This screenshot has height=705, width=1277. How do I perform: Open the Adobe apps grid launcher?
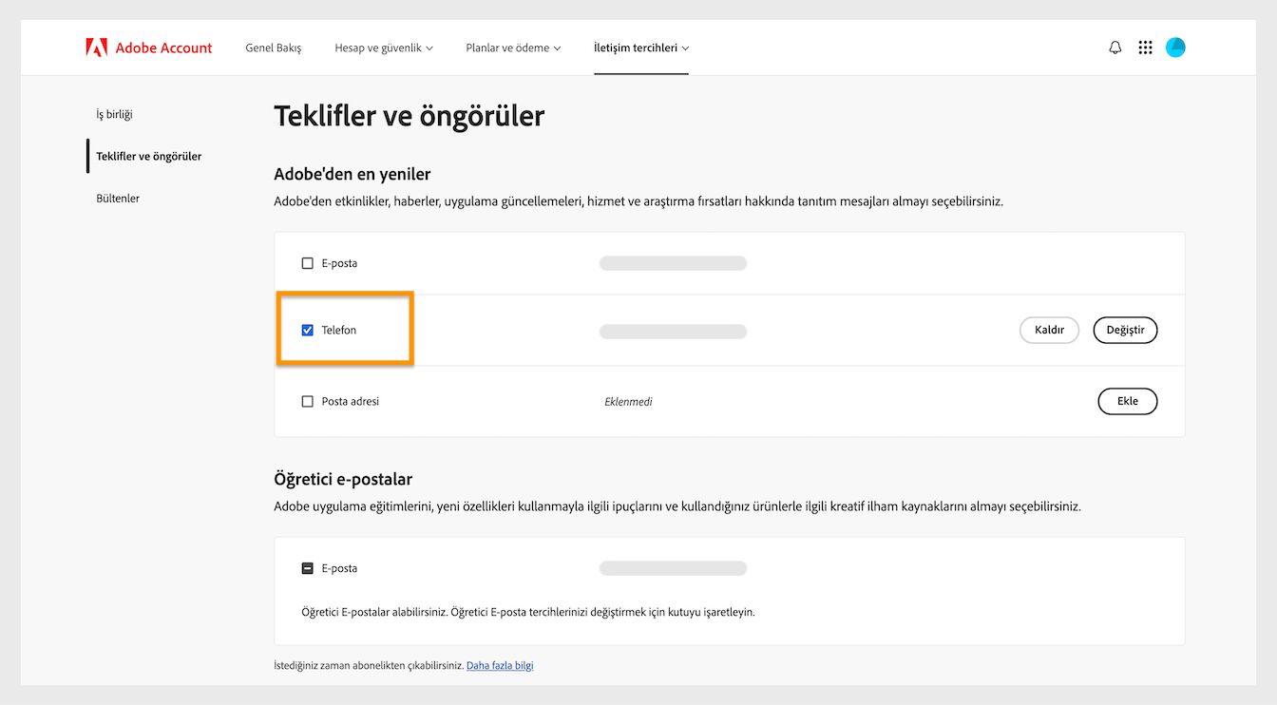pyautogui.click(x=1145, y=47)
